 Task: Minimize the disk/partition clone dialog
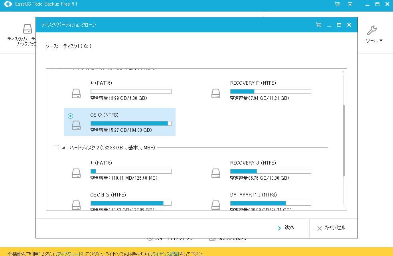point(329,25)
